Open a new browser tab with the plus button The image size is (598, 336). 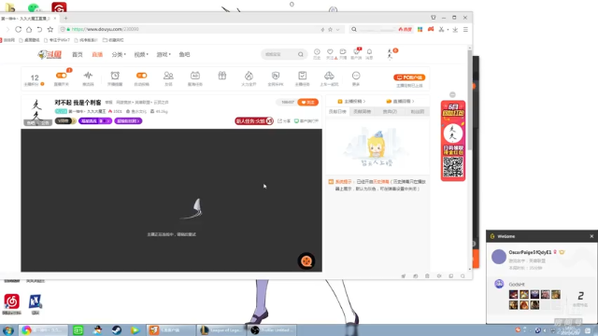click(x=66, y=18)
